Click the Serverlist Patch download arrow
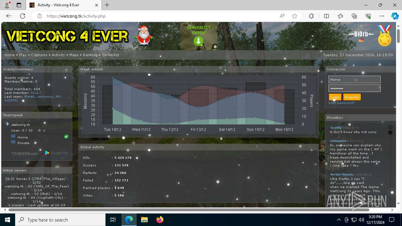Viewport: 402px width, 226px height. click(198, 41)
